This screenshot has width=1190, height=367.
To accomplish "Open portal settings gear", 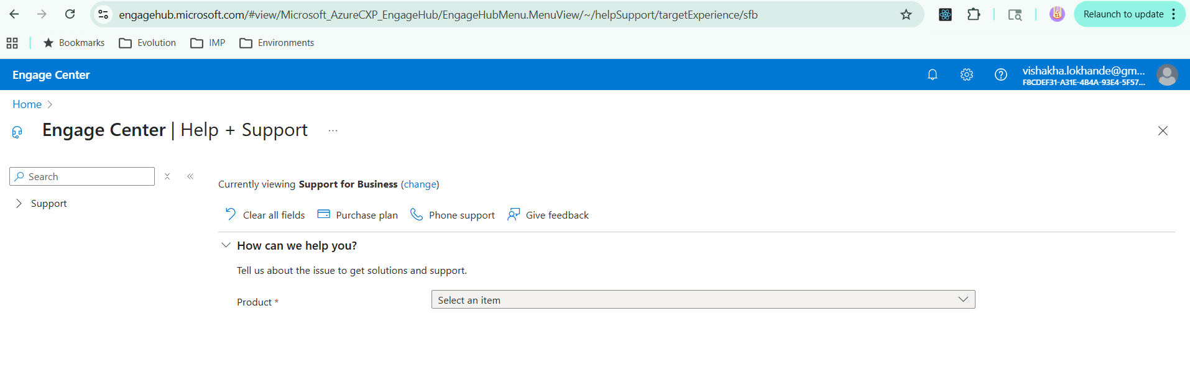I will (966, 75).
